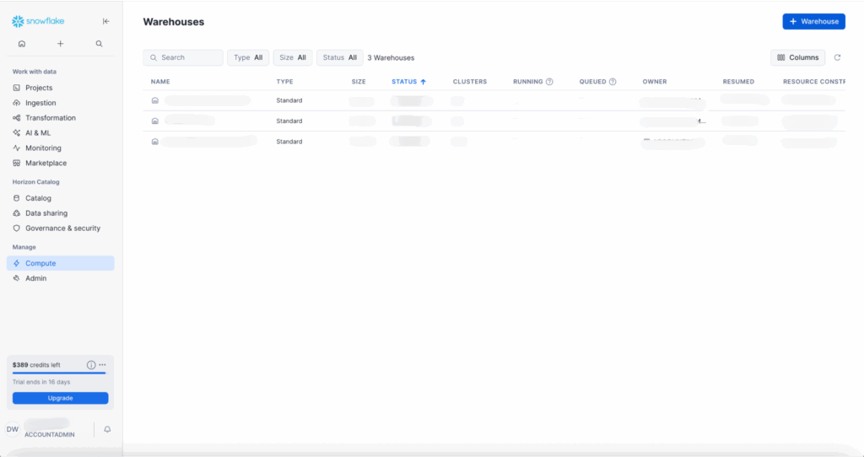Click the credits info icon

pyautogui.click(x=91, y=365)
